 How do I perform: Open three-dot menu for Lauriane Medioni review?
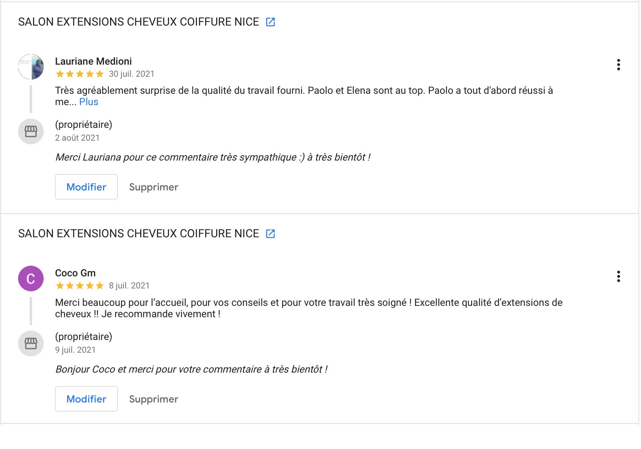pos(618,65)
